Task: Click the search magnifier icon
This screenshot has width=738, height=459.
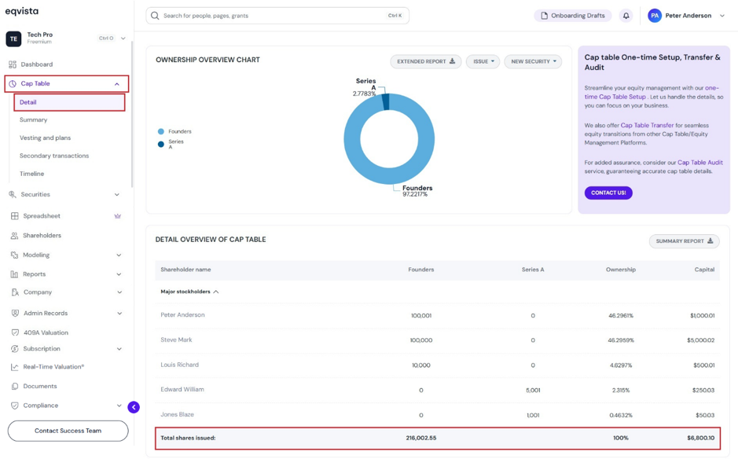Action: point(155,16)
